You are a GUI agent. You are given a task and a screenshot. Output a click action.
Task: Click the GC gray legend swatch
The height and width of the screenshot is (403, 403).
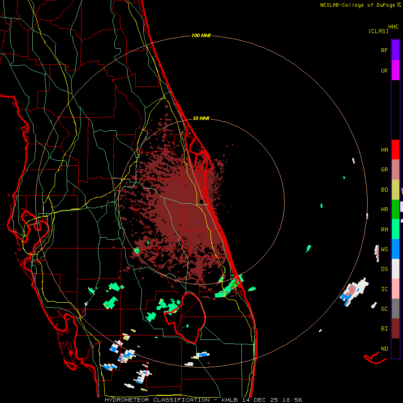pyautogui.click(x=395, y=309)
